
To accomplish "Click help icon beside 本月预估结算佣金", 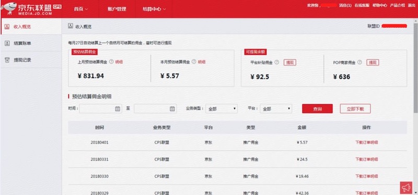I will click(x=194, y=62).
